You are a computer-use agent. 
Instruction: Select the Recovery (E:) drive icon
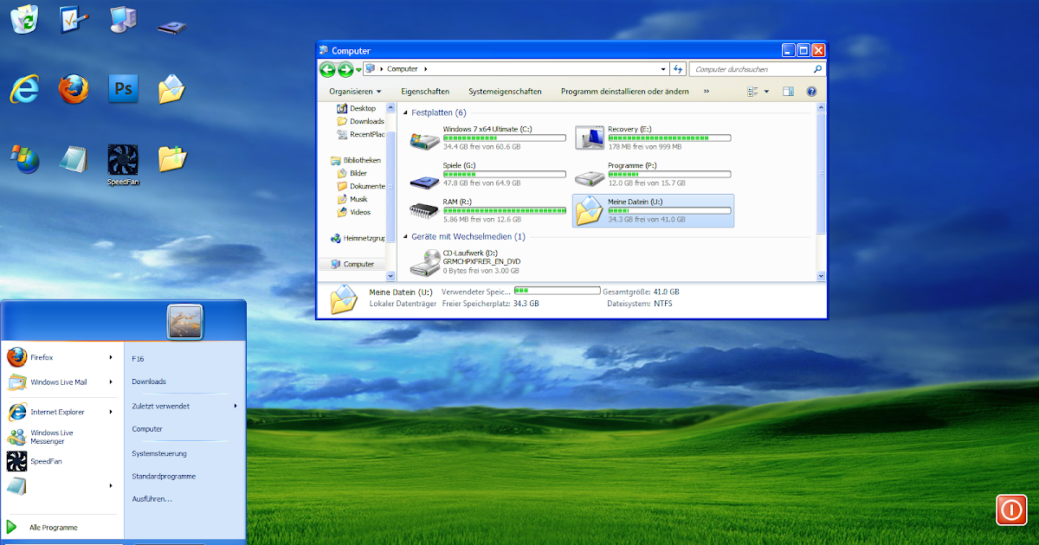coord(590,138)
